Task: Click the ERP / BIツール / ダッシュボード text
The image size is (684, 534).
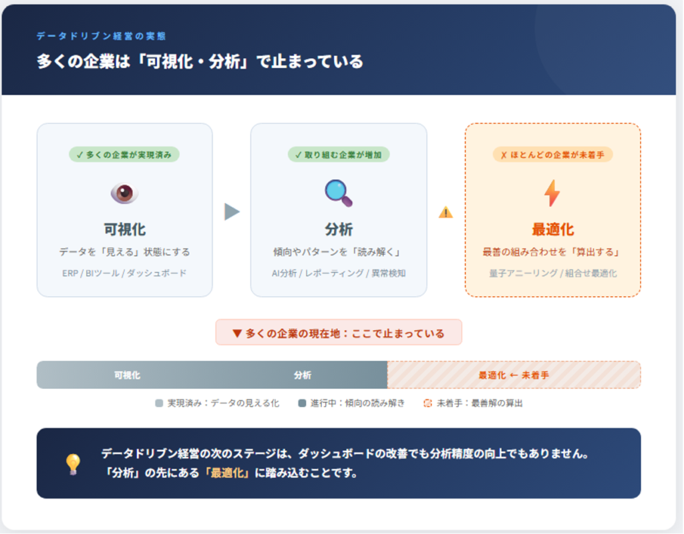Action: [x=124, y=273]
